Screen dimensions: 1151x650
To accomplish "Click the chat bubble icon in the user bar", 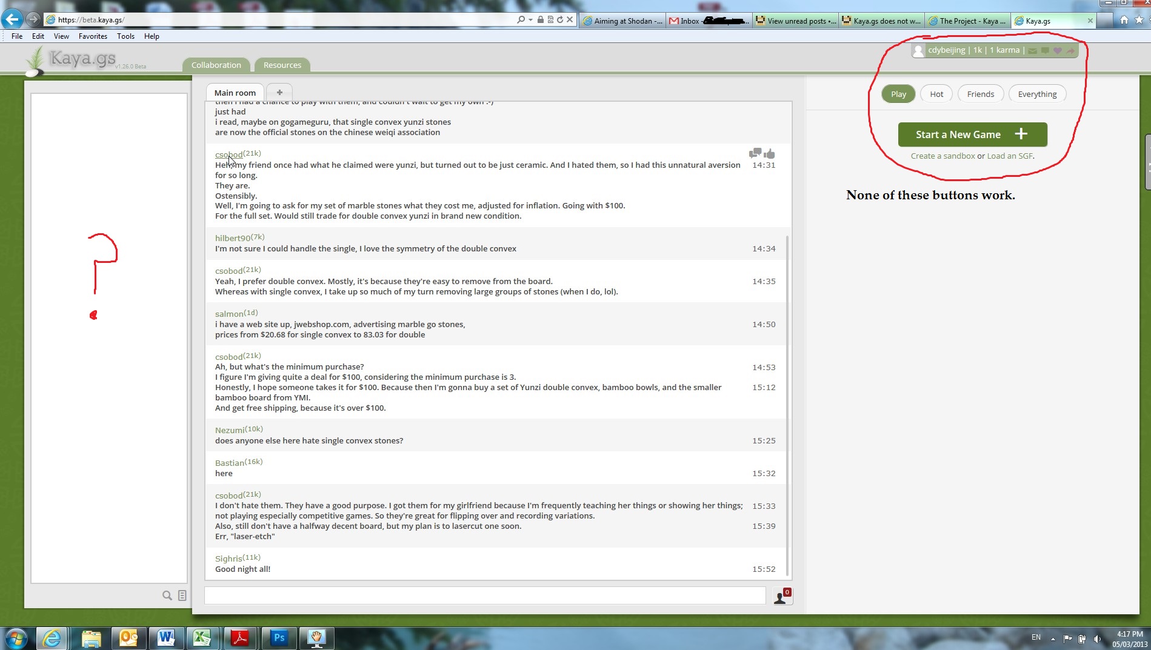I will click(x=1046, y=50).
